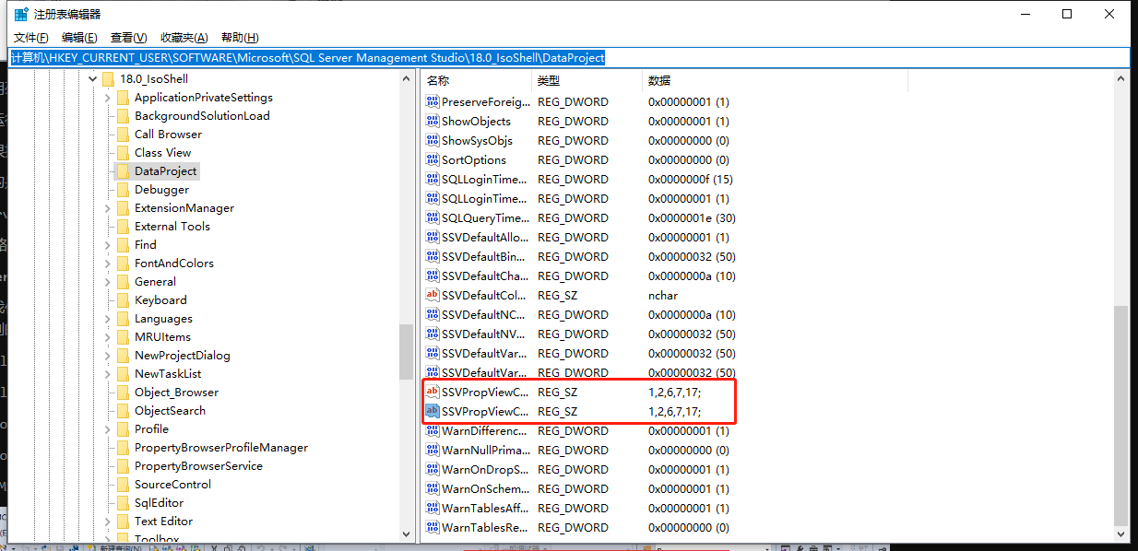Expand the Find tree node
The image size is (1138, 551).
(108, 244)
